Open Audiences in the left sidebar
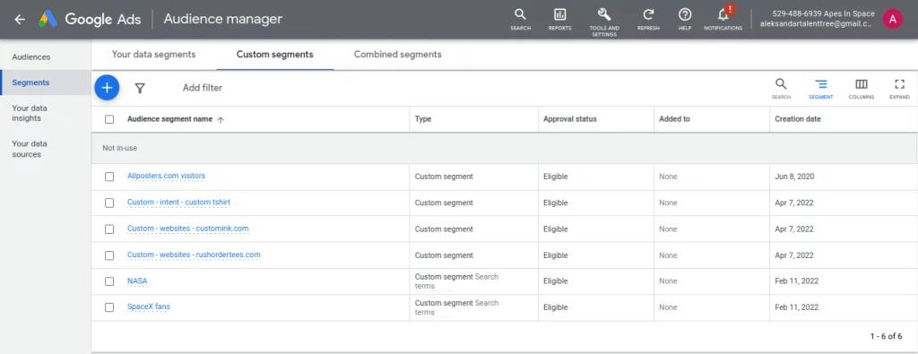This screenshot has height=354, width=918. pyautogui.click(x=31, y=56)
